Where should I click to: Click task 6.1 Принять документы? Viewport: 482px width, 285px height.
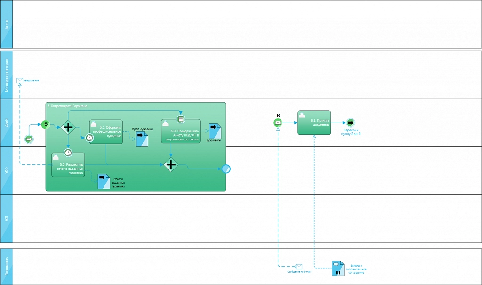314,123
